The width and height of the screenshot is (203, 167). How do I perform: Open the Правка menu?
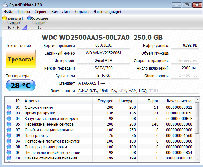point(24,12)
